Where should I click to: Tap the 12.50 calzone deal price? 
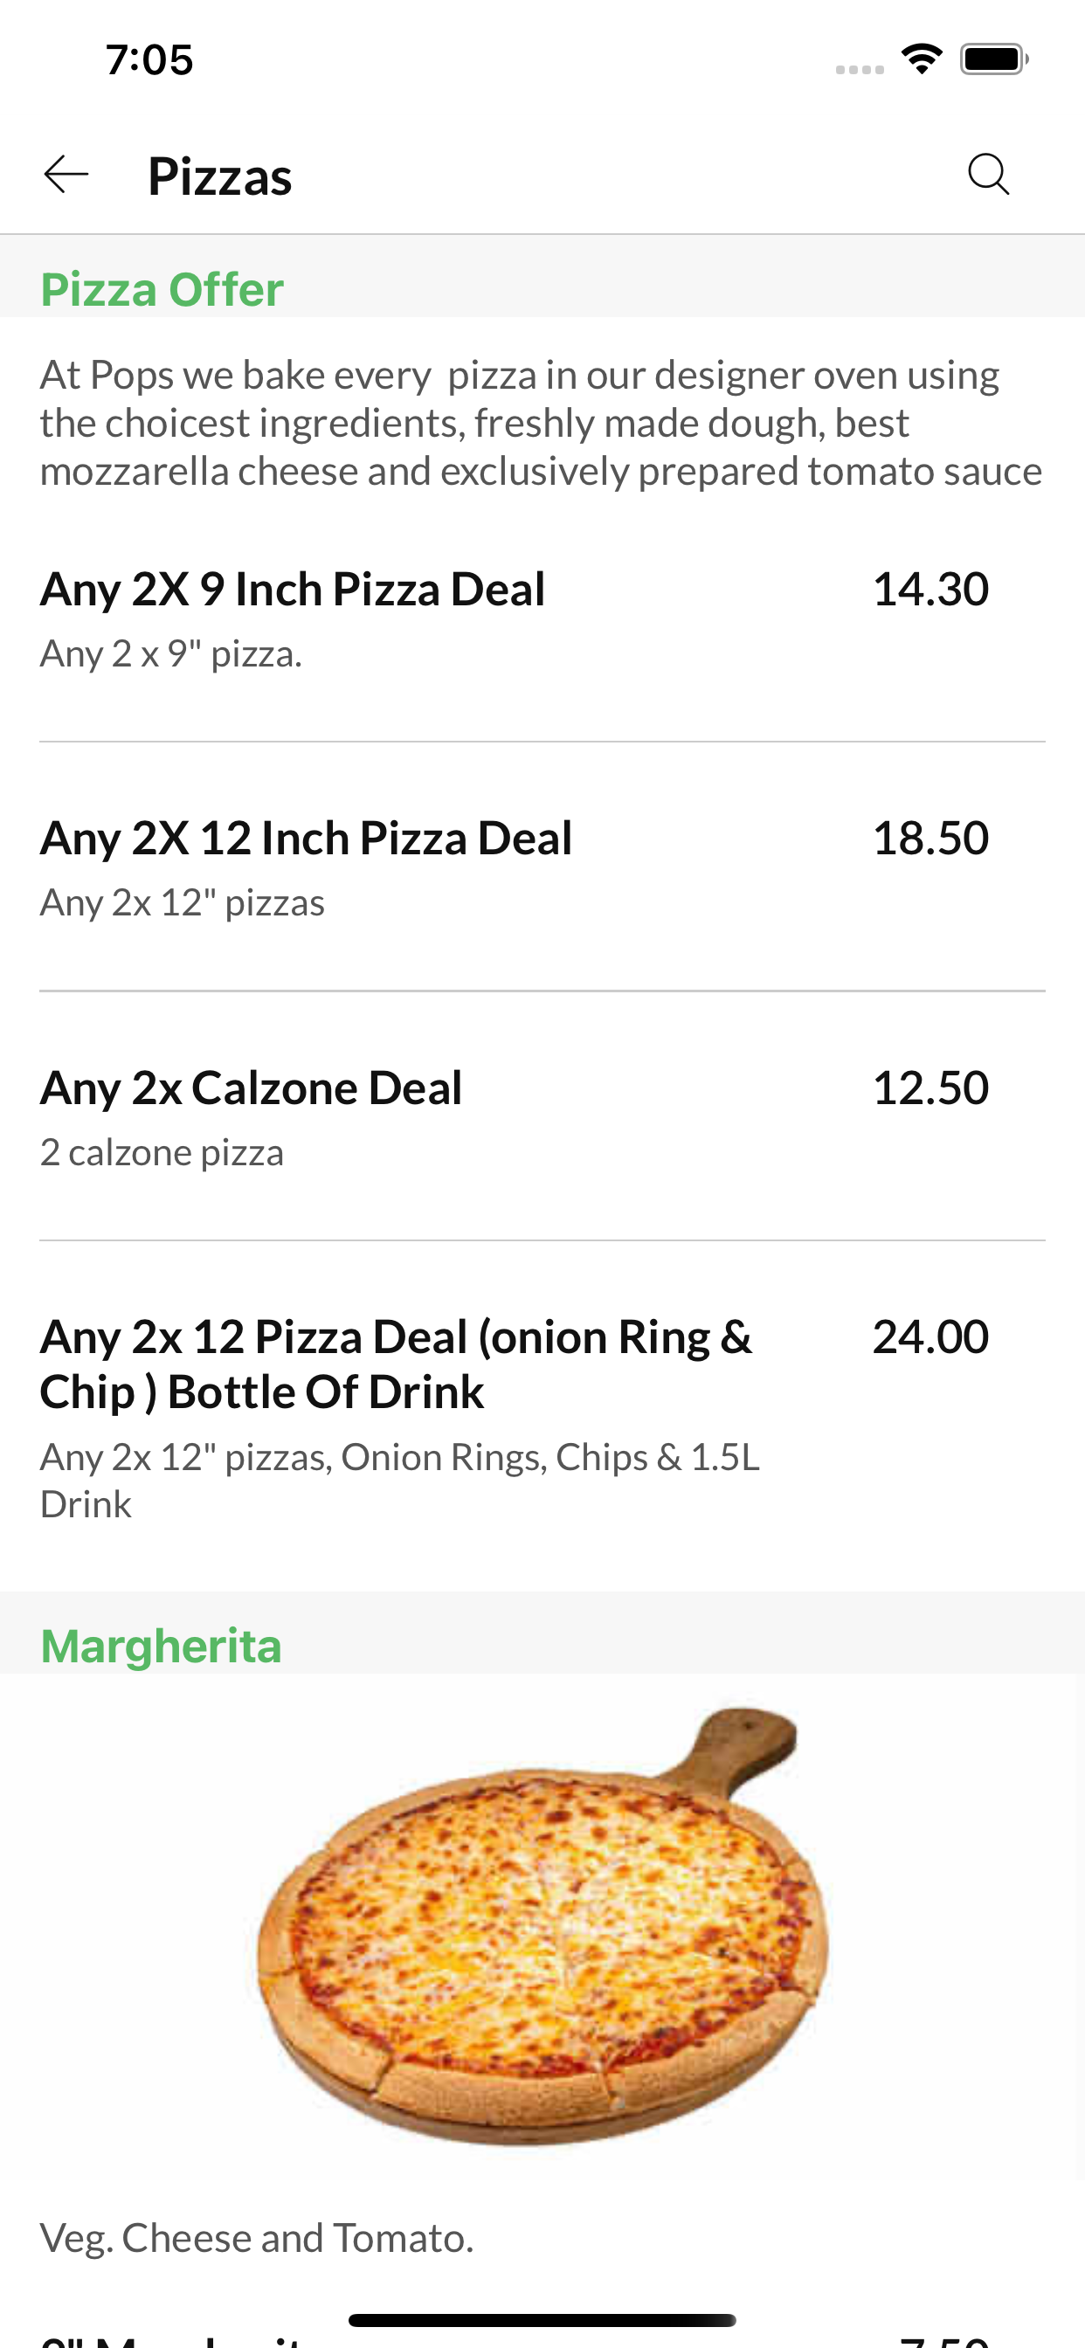930,1088
